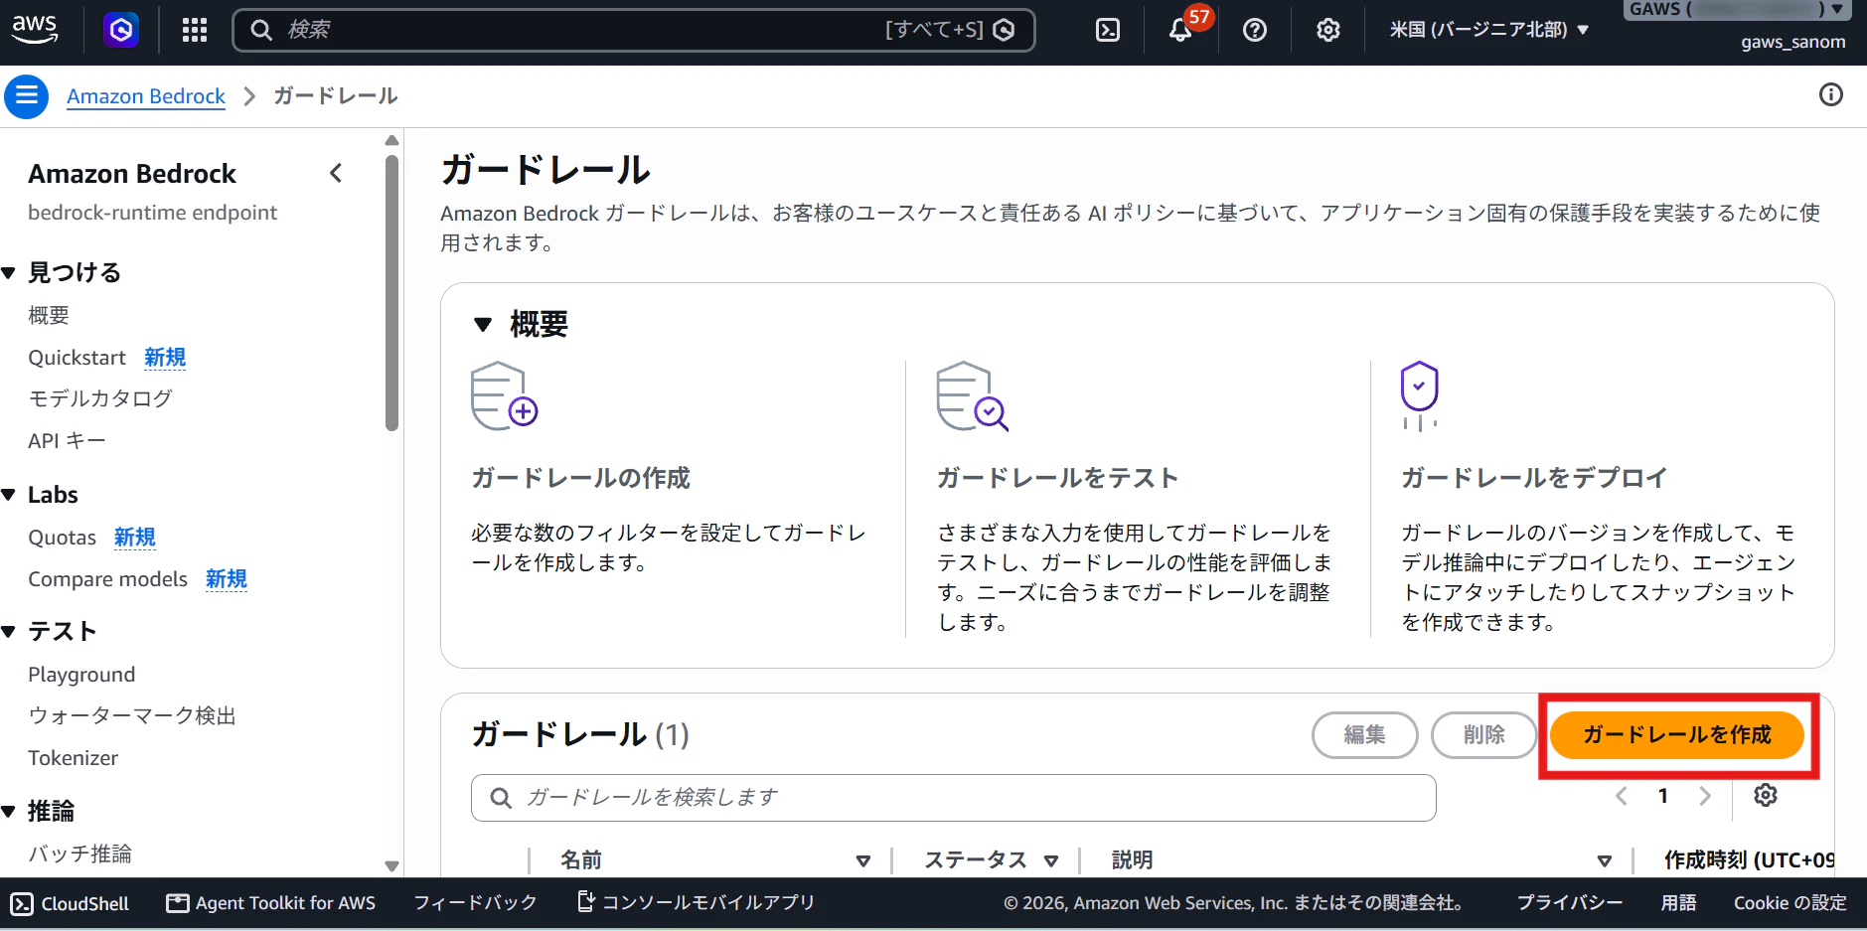Open Tokenizer in the sidebar

pos(73,758)
